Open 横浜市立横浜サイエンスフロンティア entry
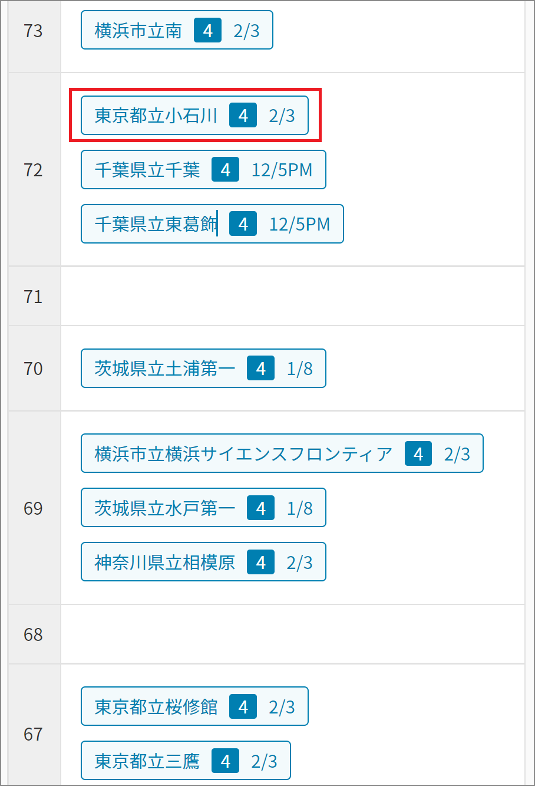The width and height of the screenshot is (535, 786). click(282, 453)
